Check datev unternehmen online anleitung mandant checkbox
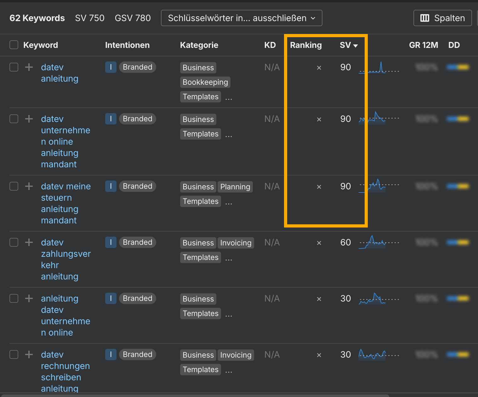Viewport: 478px width, 397px height. tap(14, 119)
